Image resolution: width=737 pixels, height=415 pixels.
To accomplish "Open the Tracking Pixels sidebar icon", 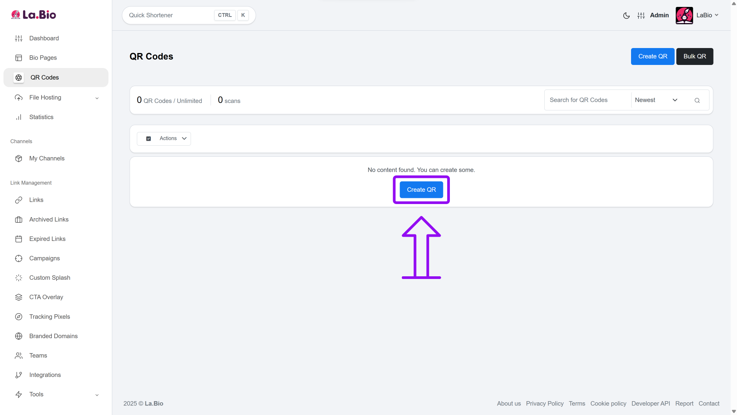I will [18, 317].
